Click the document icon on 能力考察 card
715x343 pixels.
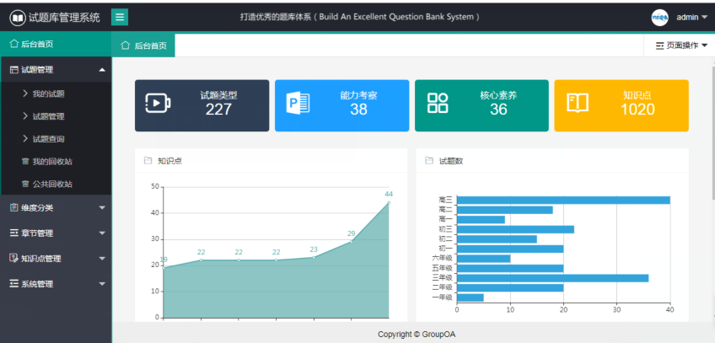298,103
